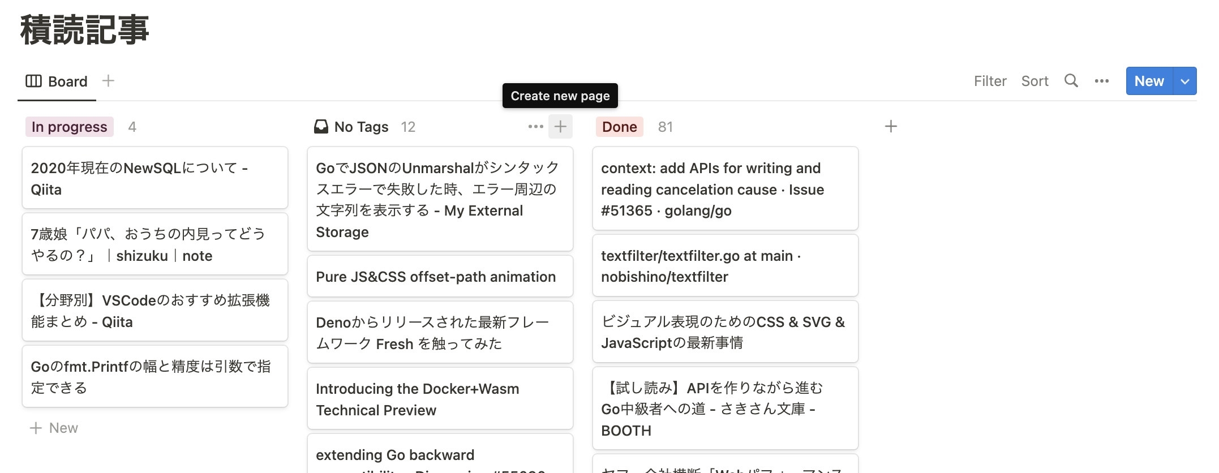1219x473 pixels.
Task: Click the search magnifier icon
Action: click(1071, 80)
